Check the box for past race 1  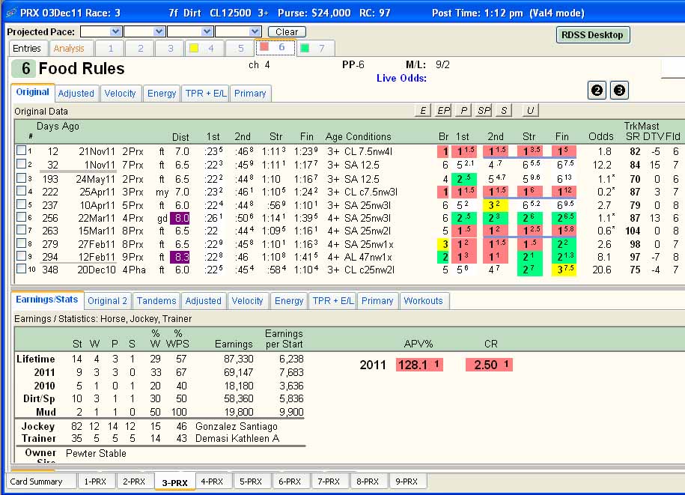[20, 151]
